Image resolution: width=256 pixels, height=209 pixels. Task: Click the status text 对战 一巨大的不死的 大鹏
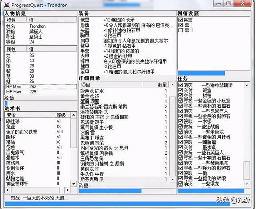39,198
